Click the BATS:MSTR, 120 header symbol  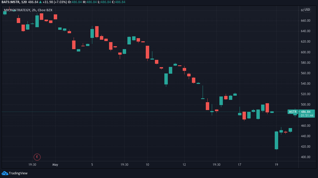pos(14,2)
